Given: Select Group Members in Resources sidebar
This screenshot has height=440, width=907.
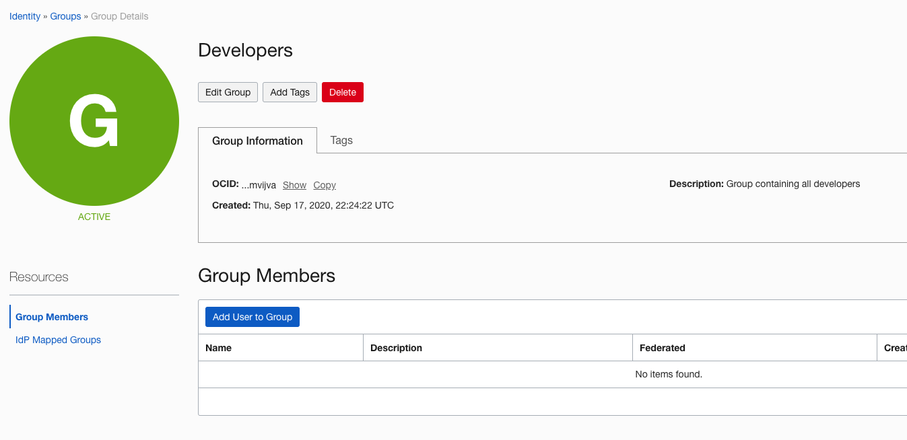Looking at the screenshot, I should pyautogui.click(x=52, y=317).
